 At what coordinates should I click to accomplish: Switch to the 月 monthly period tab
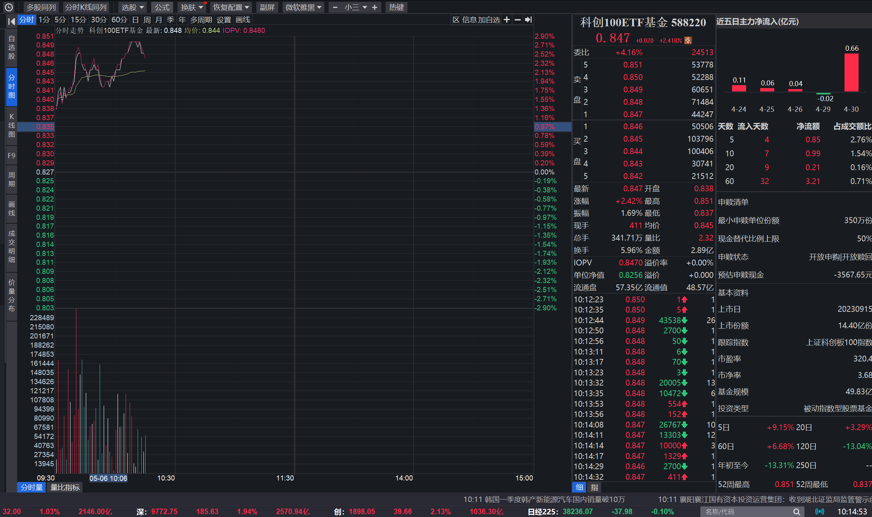tap(159, 20)
